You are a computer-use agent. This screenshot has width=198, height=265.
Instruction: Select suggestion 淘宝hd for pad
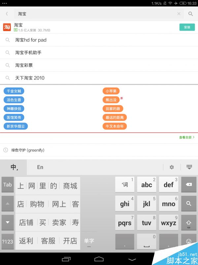[99, 40]
